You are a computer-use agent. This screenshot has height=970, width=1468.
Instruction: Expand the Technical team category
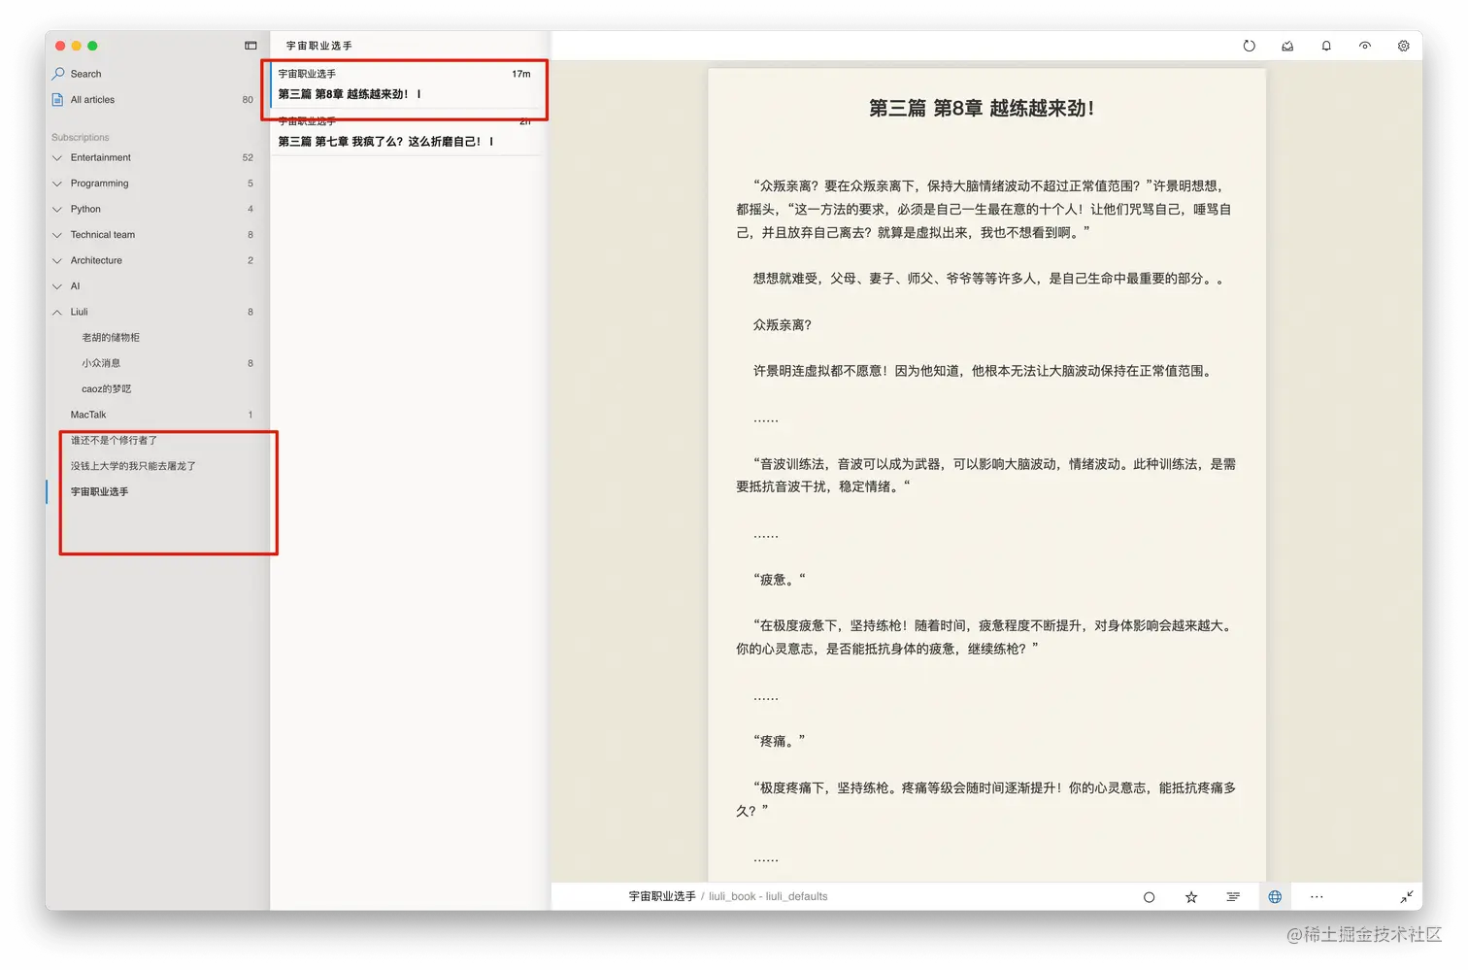pyautogui.click(x=57, y=234)
